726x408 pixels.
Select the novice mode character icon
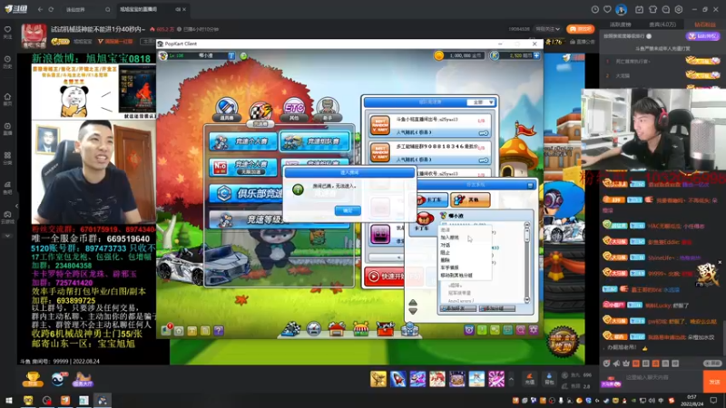click(328, 110)
